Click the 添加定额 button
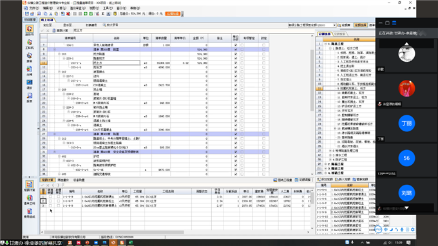This screenshot has height=246, width=438. tap(325, 179)
